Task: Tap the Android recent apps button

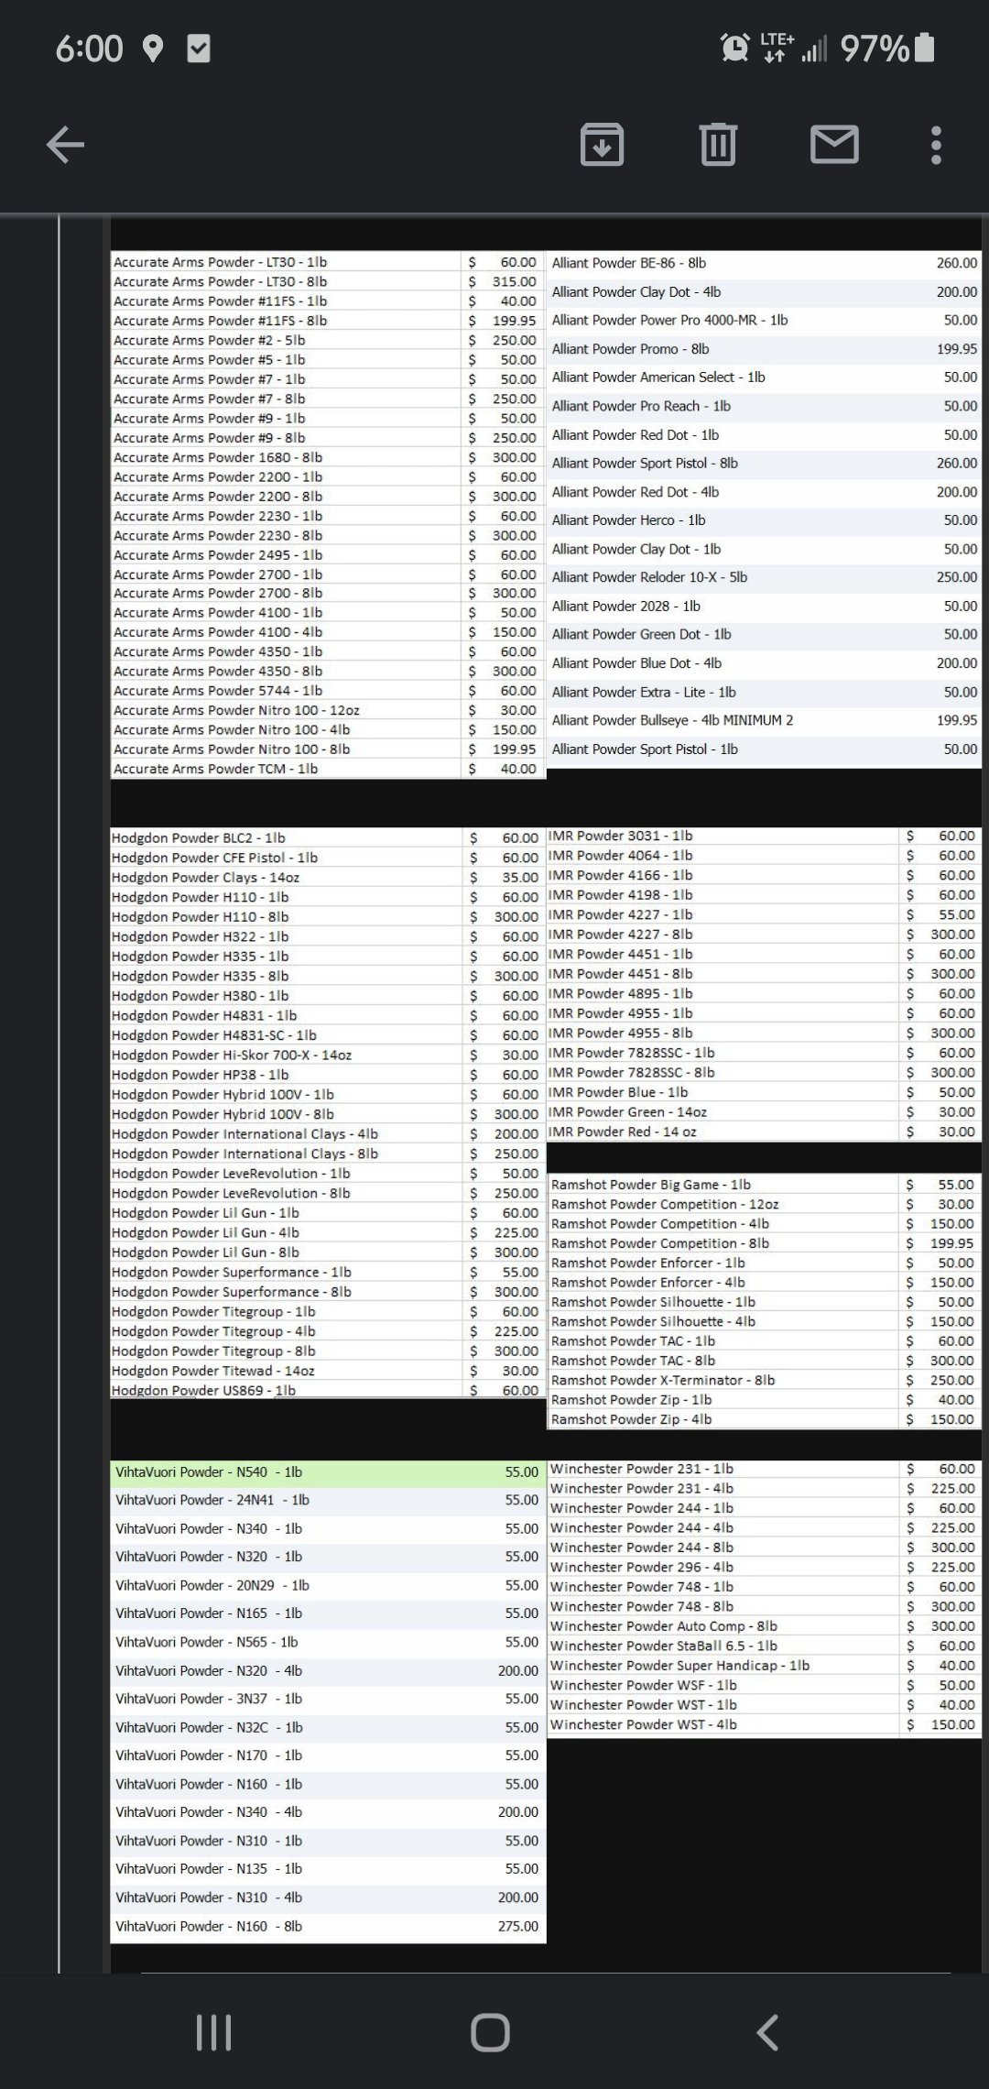Action: point(213,2032)
